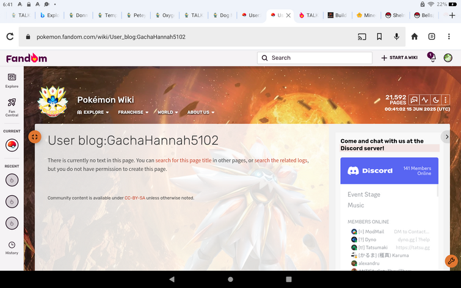Open the Explore sidebar icon
The height and width of the screenshot is (288, 461).
12,81
